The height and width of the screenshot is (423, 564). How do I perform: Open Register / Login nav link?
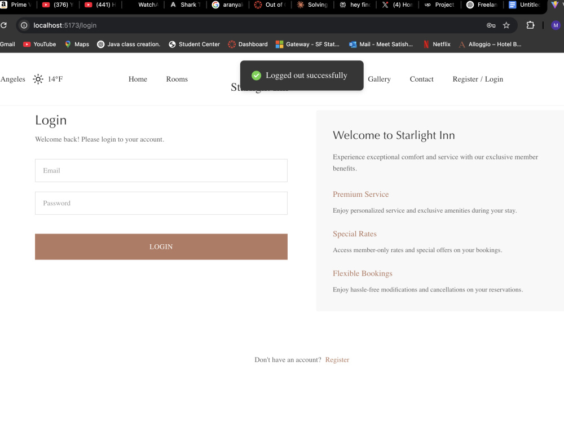[x=478, y=79]
